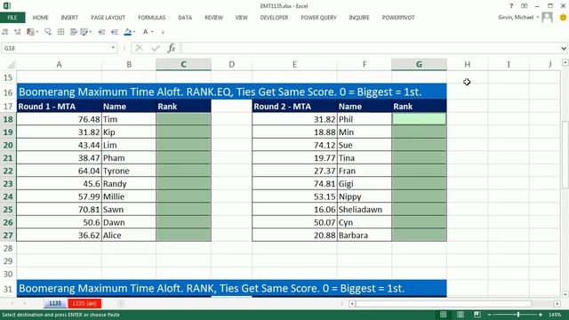Click the Cancel X icon in formula bar
This screenshot has width=569, height=320.
tap(139, 48)
